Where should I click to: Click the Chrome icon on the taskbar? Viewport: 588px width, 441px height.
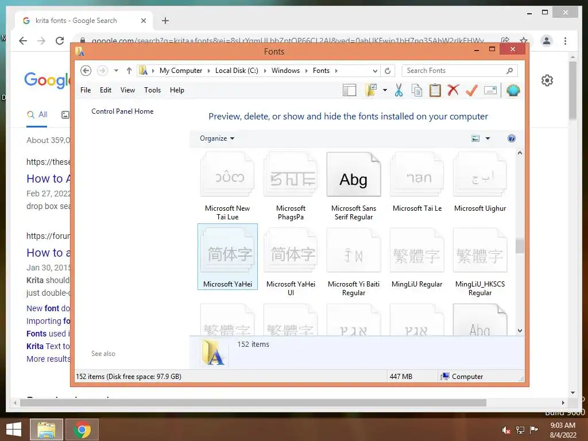coord(82,430)
